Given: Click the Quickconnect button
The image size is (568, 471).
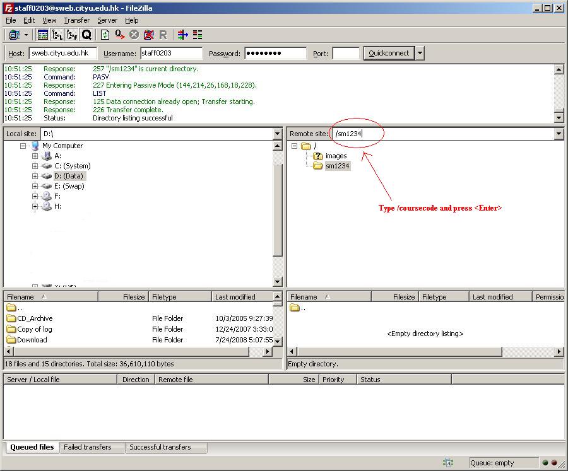Looking at the screenshot, I should [389, 54].
